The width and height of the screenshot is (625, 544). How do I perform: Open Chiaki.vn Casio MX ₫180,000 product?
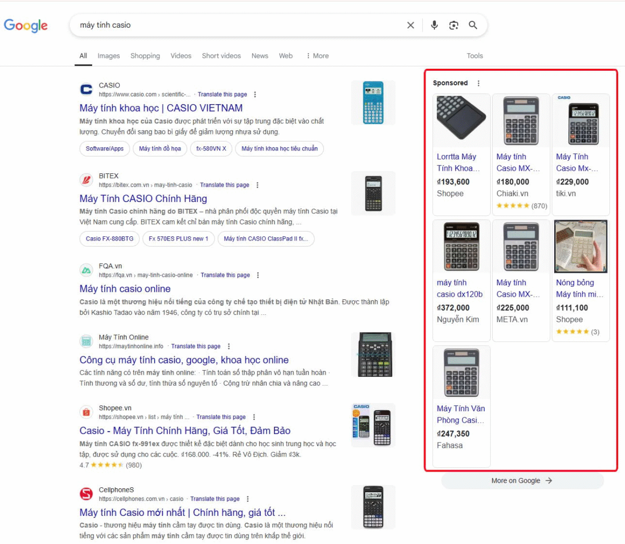click(x=521, y=155)
